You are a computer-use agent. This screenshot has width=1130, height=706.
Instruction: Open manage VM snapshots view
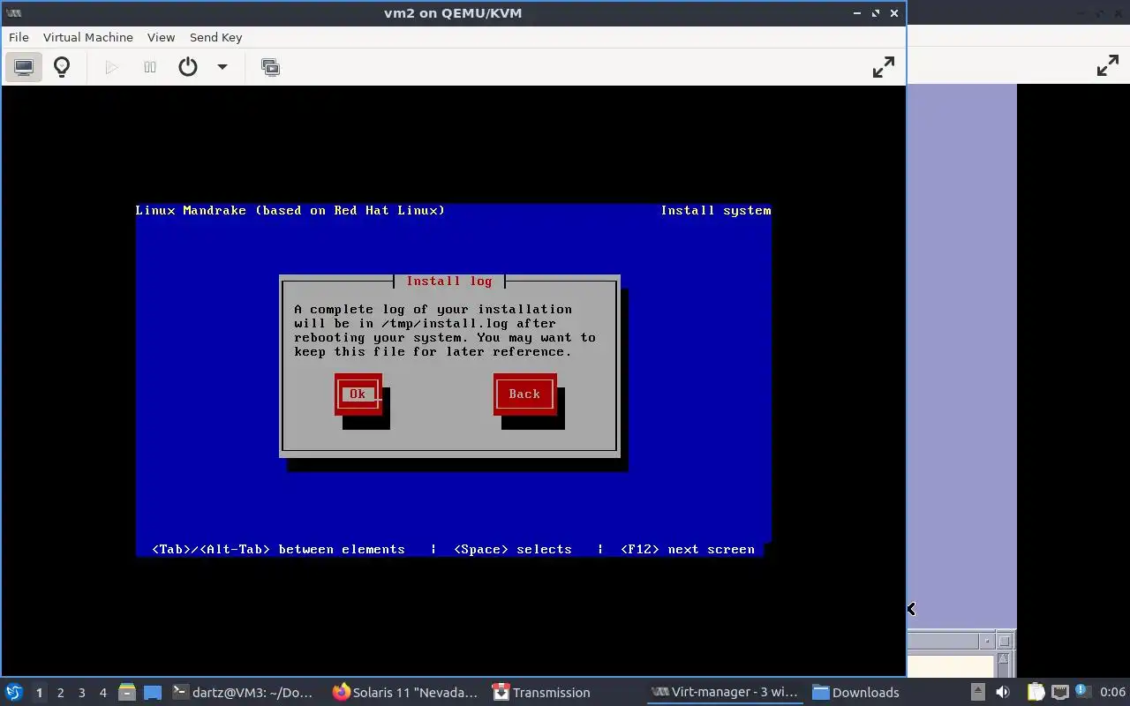(270, 67)
